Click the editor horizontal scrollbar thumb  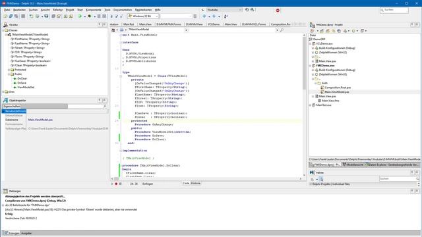[x=116, y=178]
